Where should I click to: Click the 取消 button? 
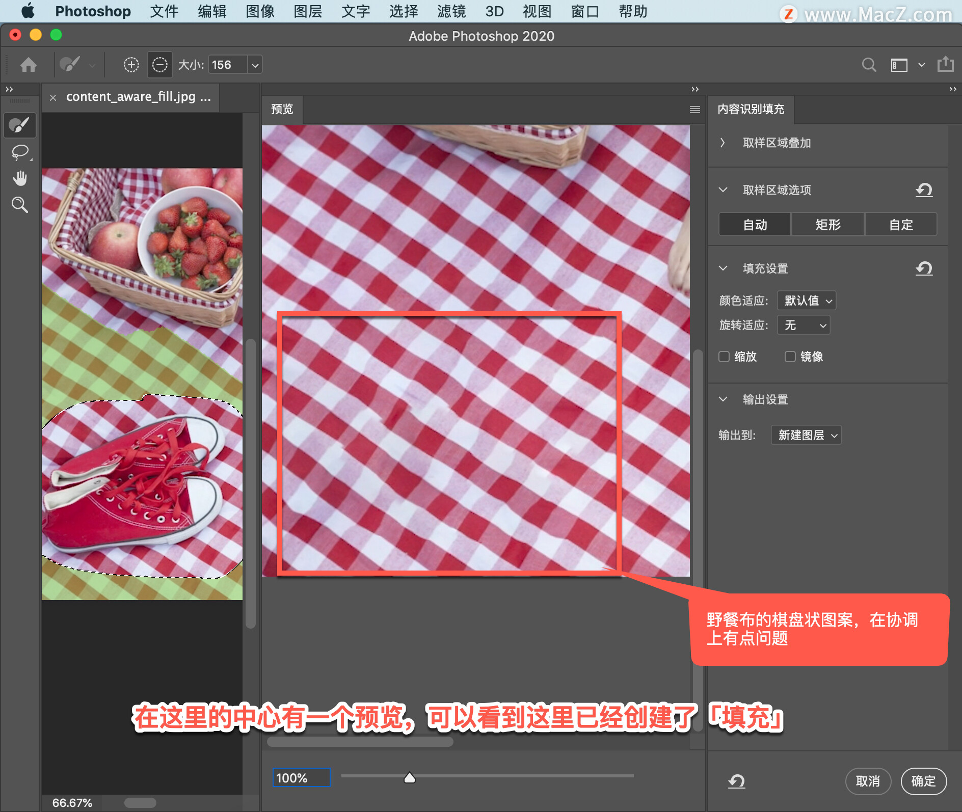868,781
